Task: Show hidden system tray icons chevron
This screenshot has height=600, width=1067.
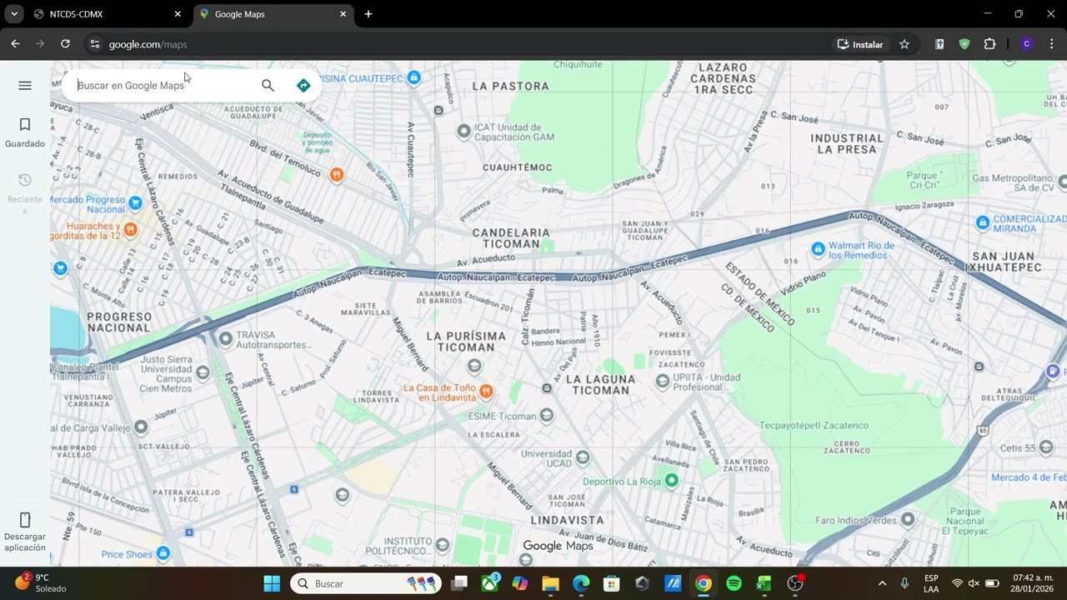Action: (x=882, y=583)
